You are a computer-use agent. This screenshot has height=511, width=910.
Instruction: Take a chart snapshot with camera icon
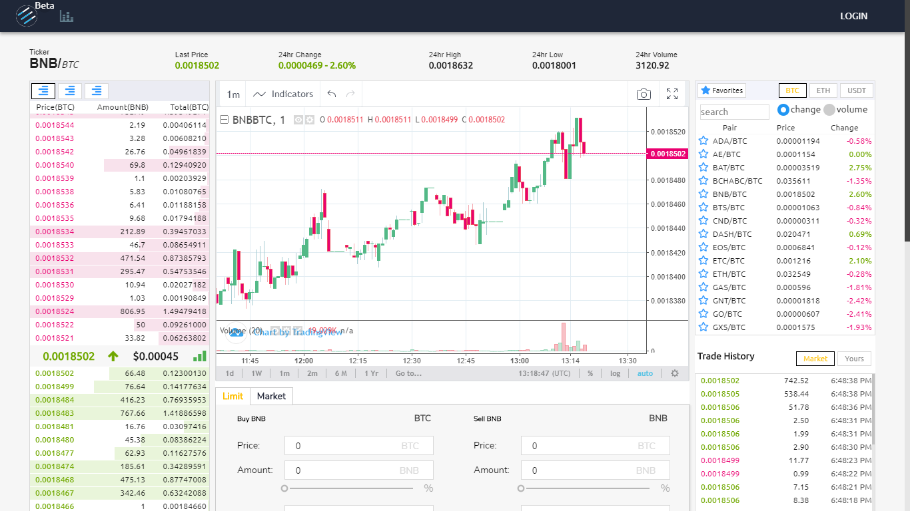tap(644, 94)
